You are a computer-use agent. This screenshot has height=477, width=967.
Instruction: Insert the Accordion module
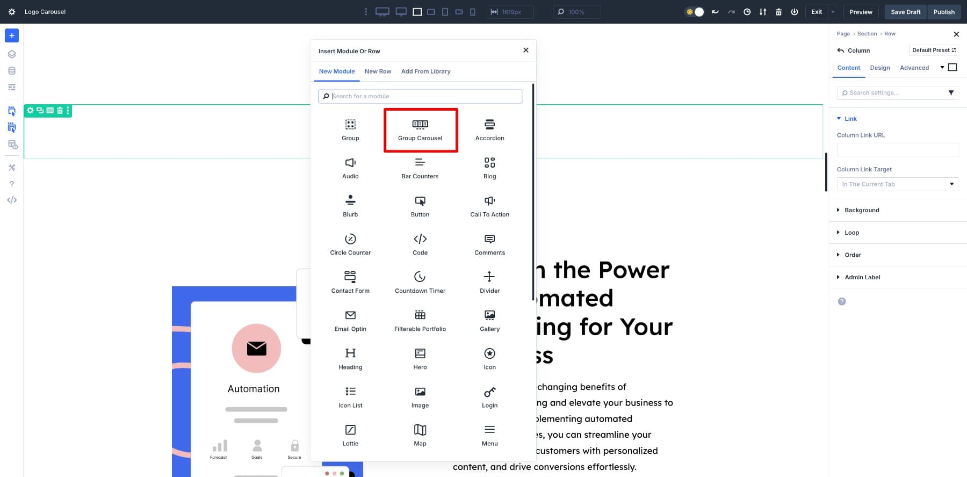489,130
